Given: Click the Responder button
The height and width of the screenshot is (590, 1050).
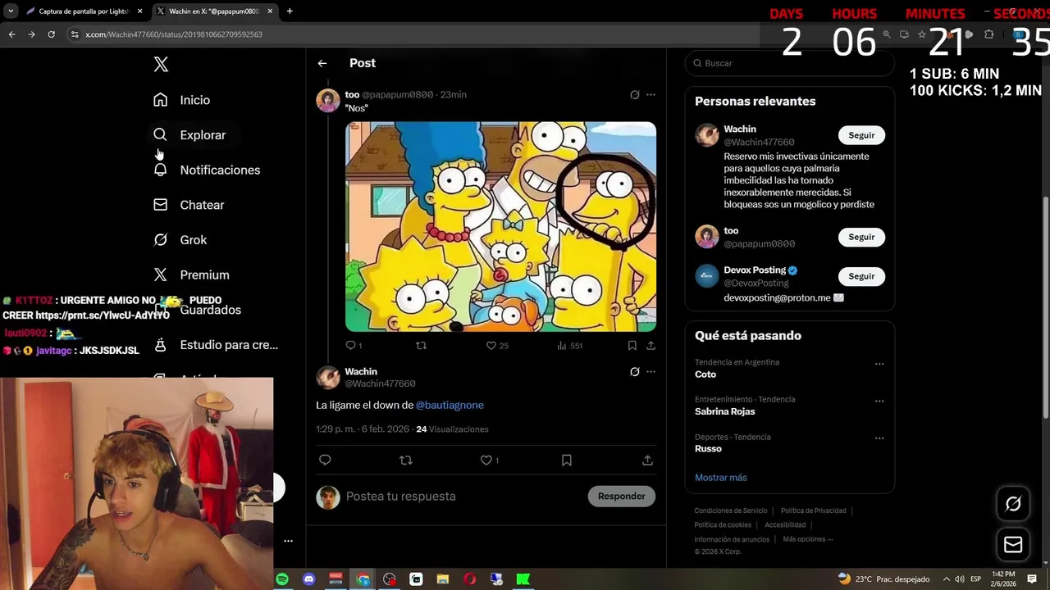Looking at the screenshot, I should pyautogui.click(x=622, y=497).
